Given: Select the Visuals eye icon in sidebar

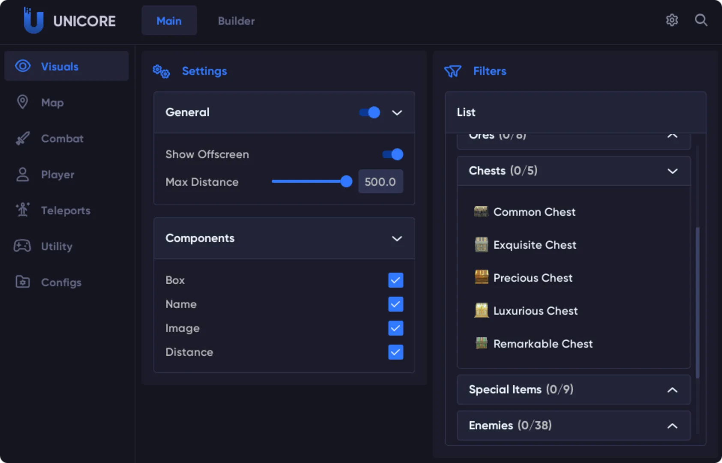Looking at the screenshot, I should click(22, 66).
